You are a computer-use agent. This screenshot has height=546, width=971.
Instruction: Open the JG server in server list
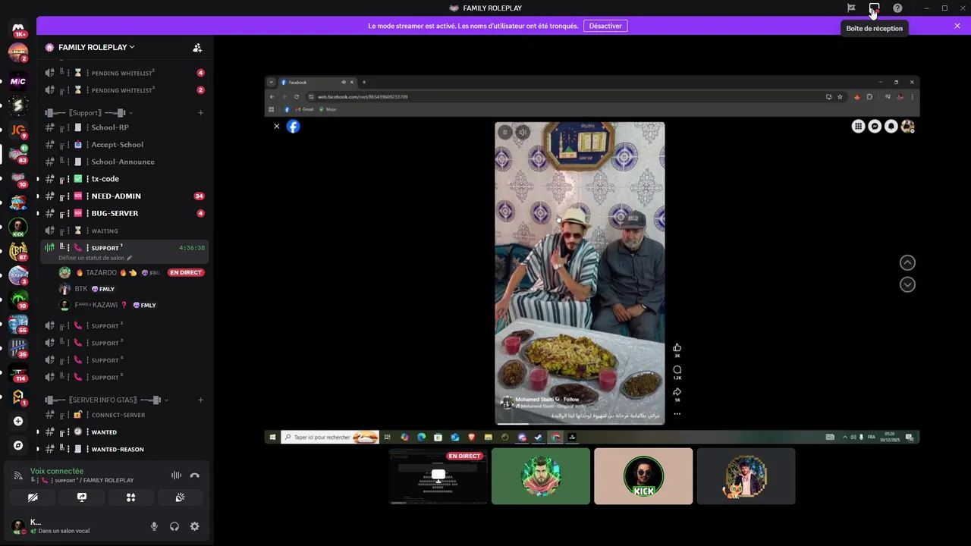pyautogui.click(x=18, y=130)
